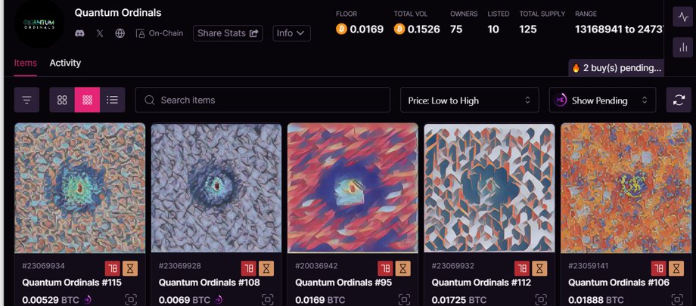Click the hourglass icon on #115

pos(130,268)
